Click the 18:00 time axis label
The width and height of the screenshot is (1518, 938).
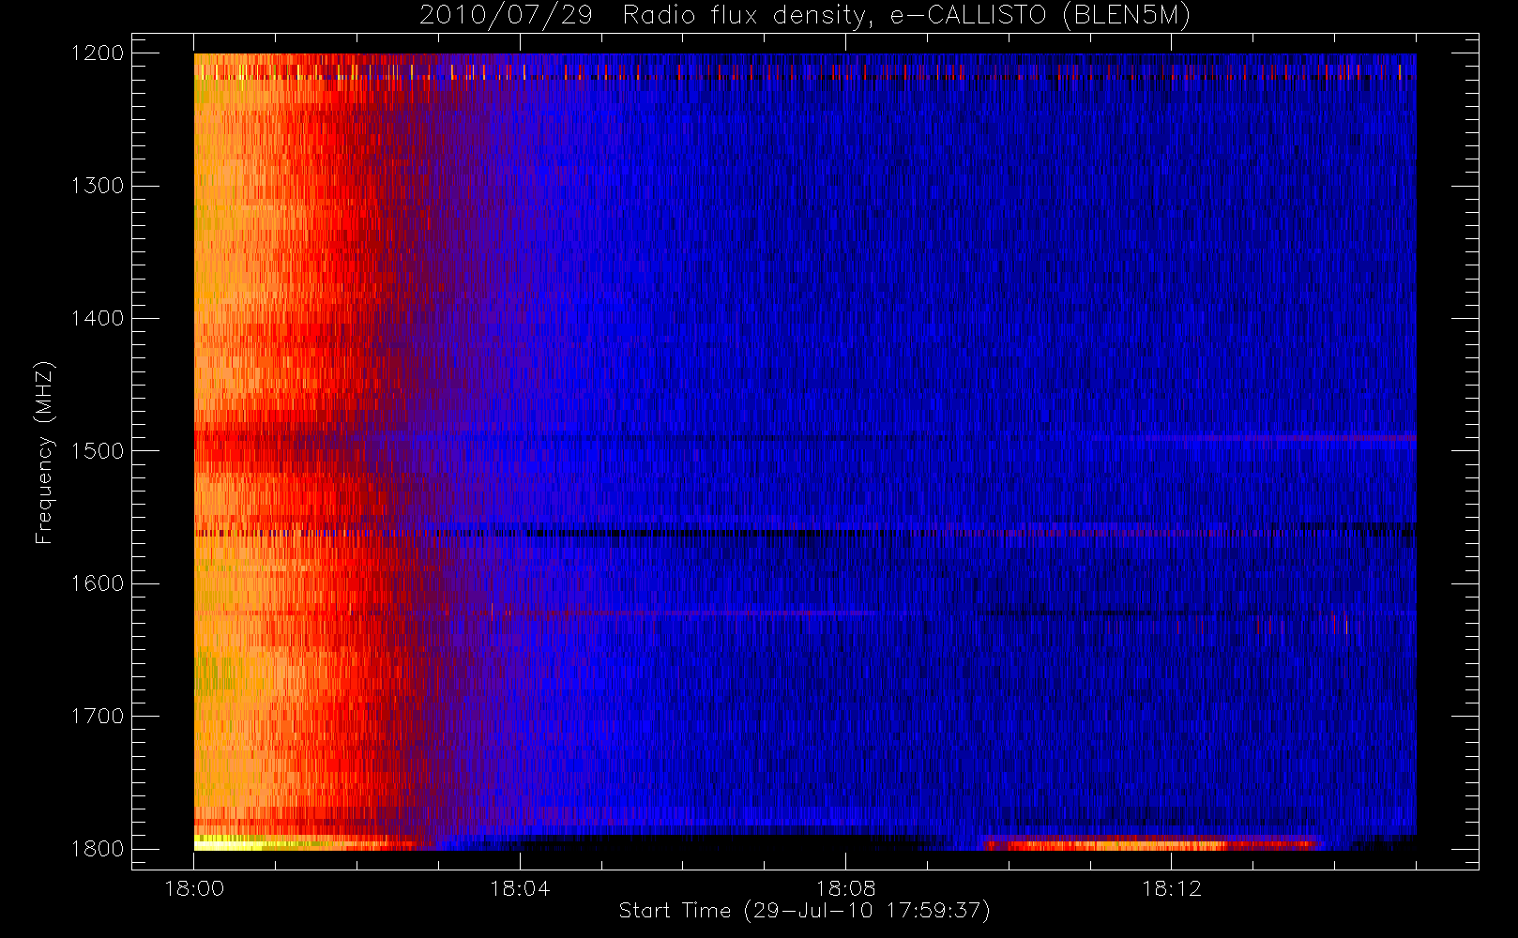(194, 889)
